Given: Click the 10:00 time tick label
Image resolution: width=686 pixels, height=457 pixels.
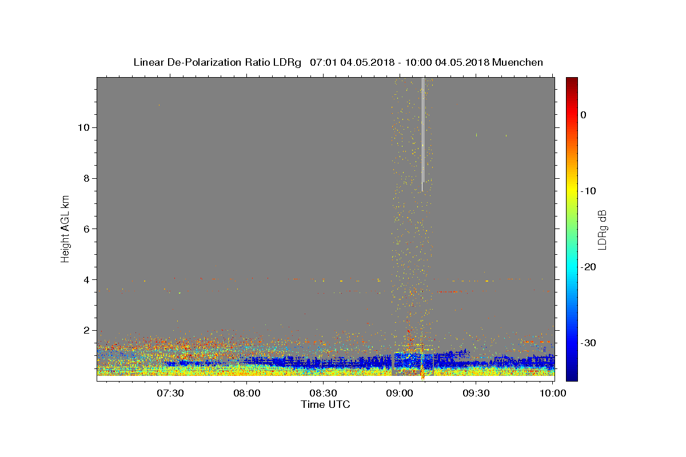Looking at the screenshot, I should pos(552,393).
